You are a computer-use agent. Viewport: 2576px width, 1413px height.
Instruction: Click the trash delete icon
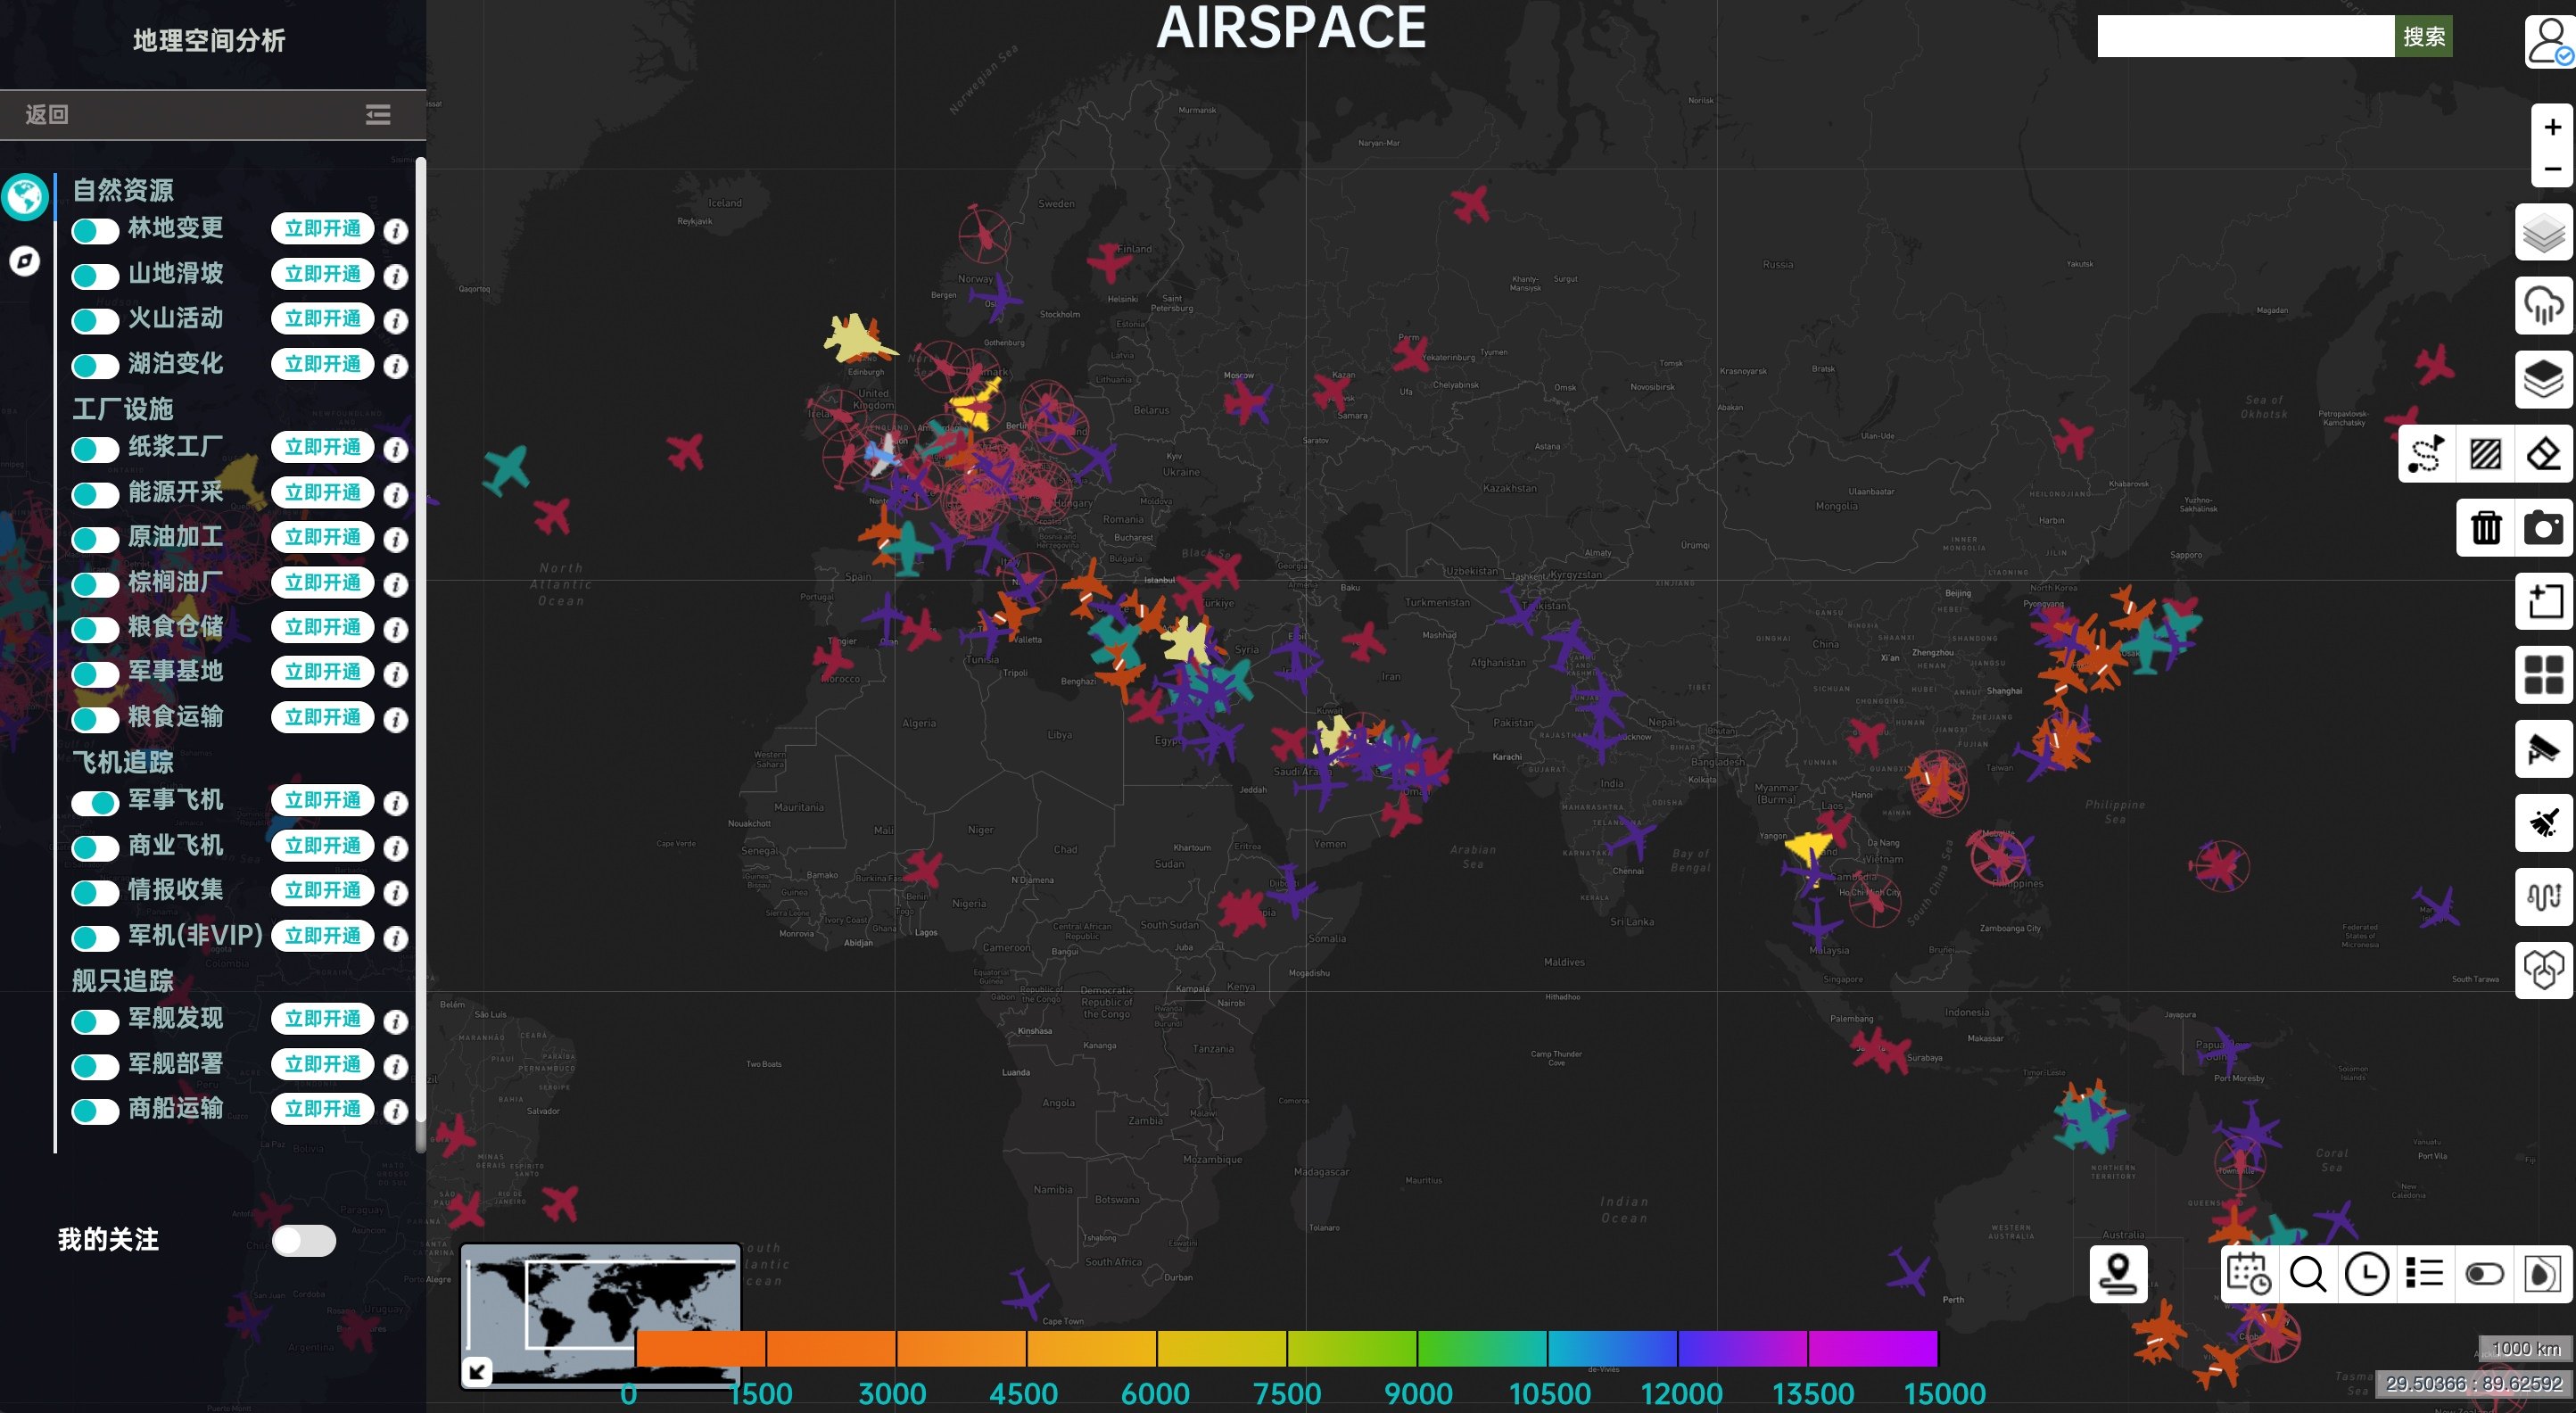(x=2486, y=527)
